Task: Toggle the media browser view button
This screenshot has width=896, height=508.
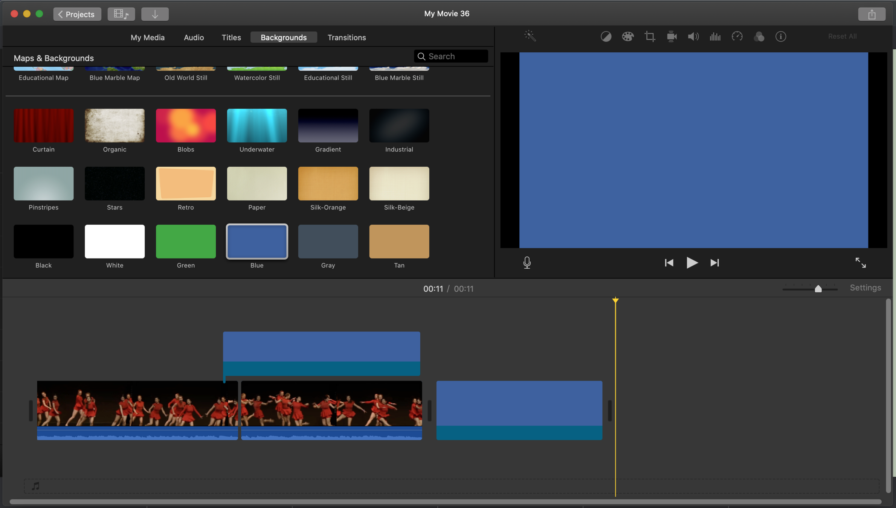Action: point(121,14)
